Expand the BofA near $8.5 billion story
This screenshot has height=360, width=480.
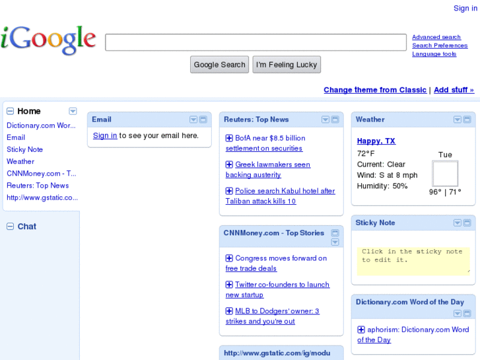229,138
